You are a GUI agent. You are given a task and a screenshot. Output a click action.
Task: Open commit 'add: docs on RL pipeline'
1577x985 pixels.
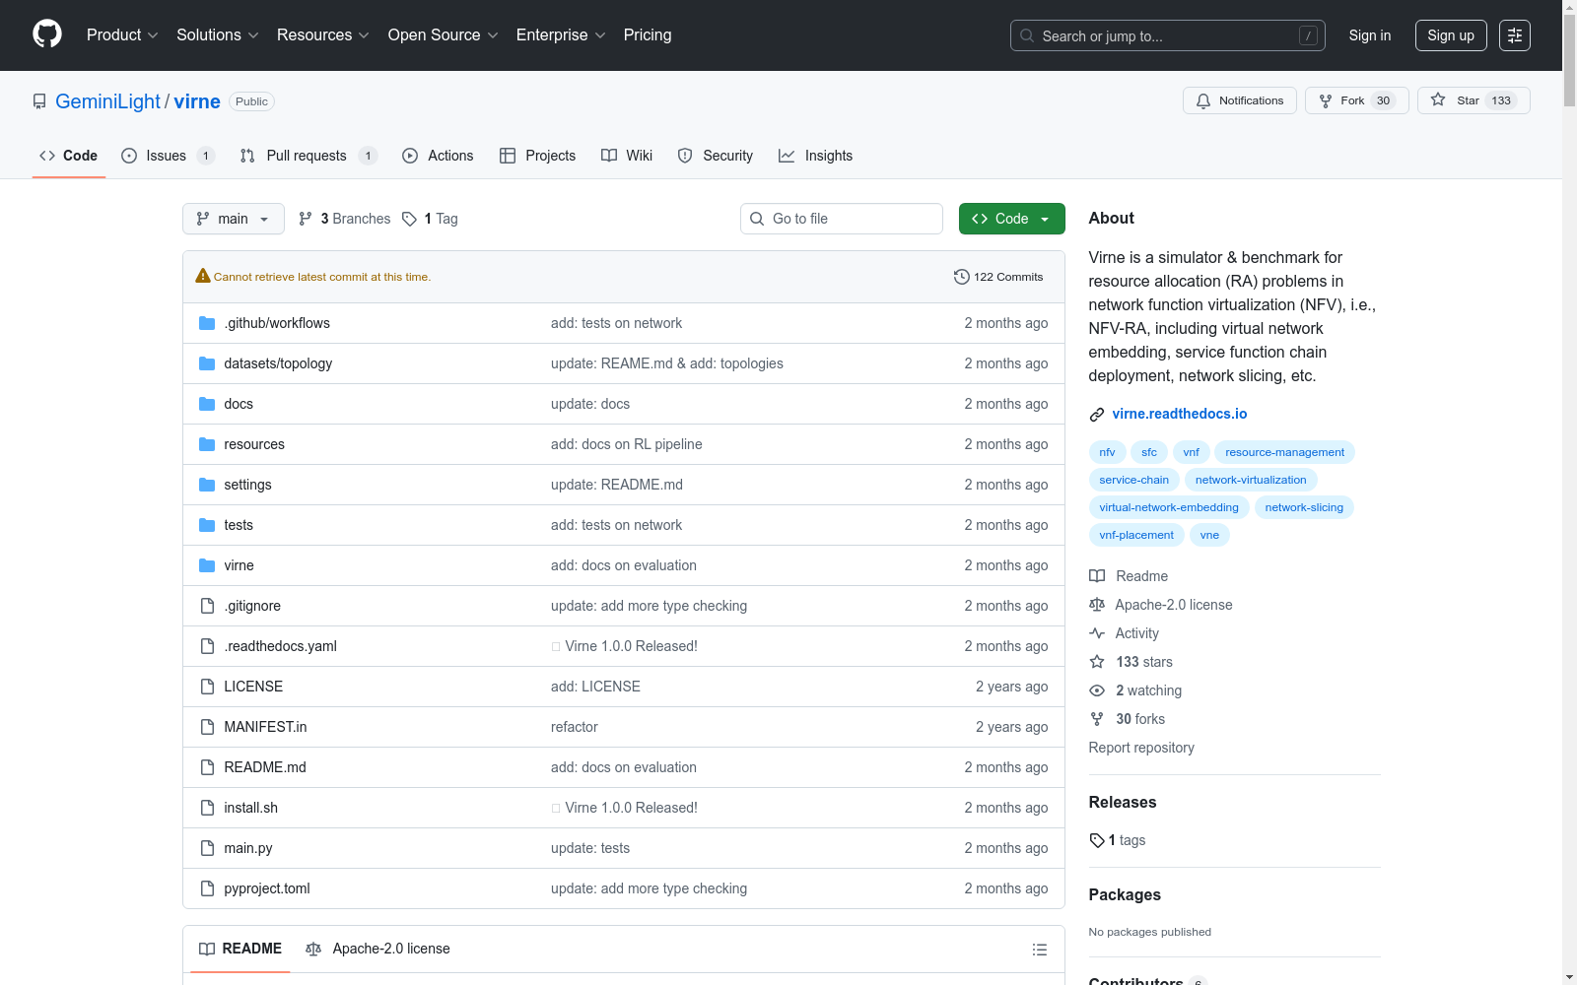[x=627, y=444]
